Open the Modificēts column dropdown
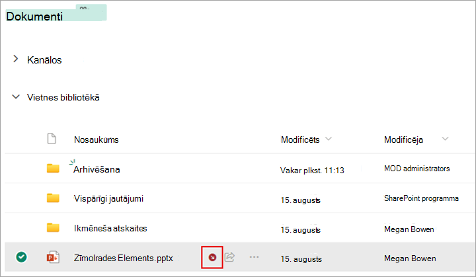Viewport: 476px width, 277px height. pyautogui.click(x=329, y=139)
